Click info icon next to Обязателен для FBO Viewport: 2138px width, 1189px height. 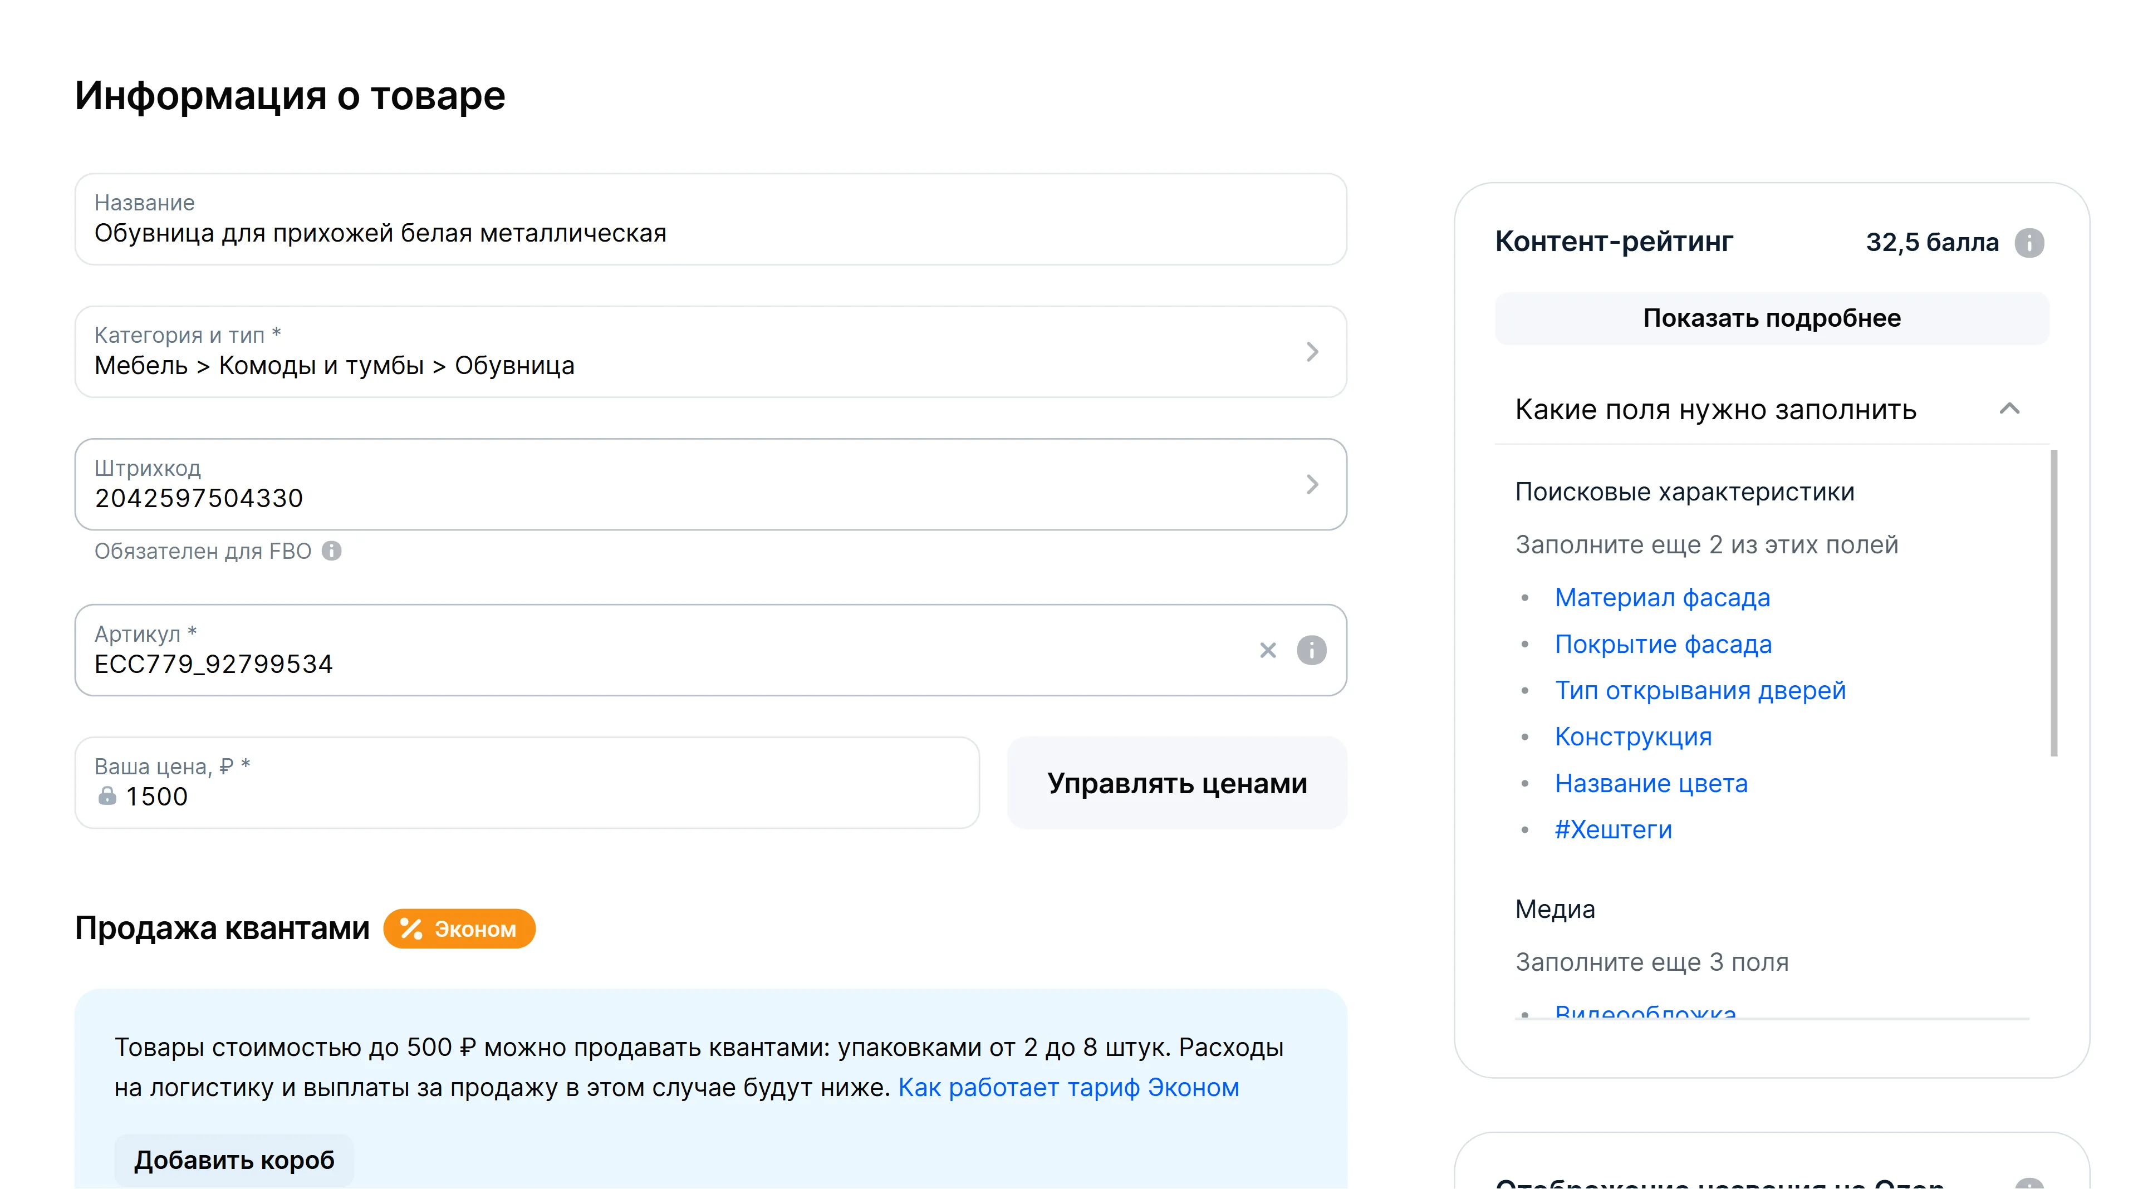coord(331,551)
